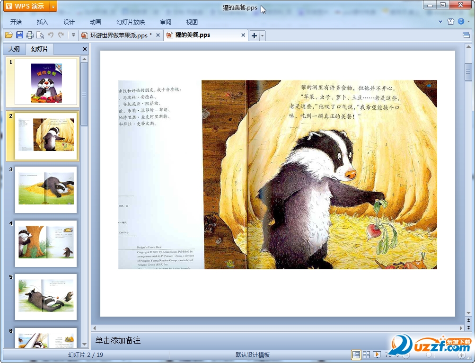Open the skin shirt icon
Image resolution: width=475 pixels, height=363 pixels.
pyautogui.click(x=450, y=21)
